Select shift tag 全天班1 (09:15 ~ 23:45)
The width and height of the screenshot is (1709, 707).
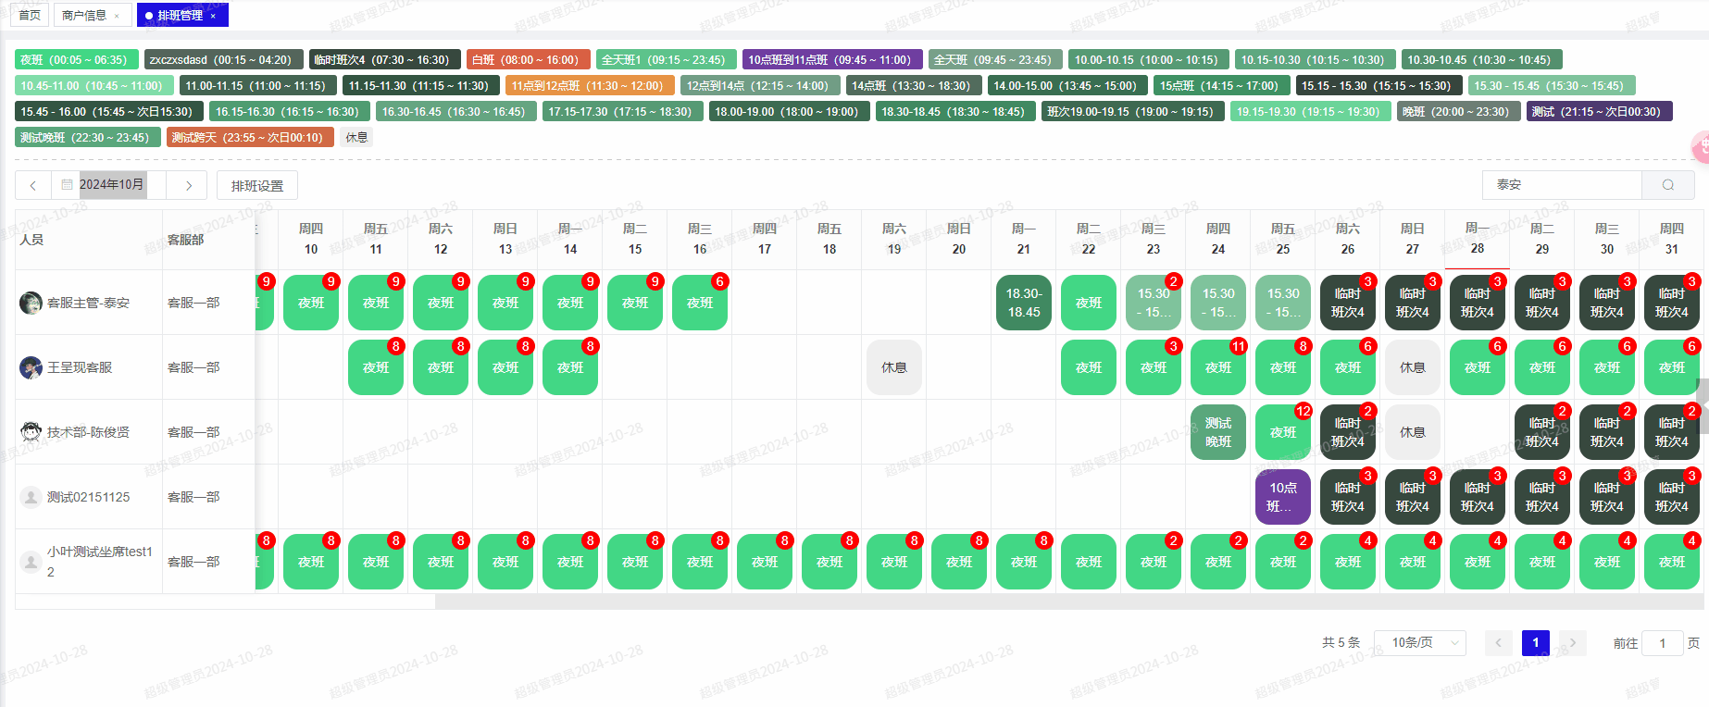click(x=667, y=60)
